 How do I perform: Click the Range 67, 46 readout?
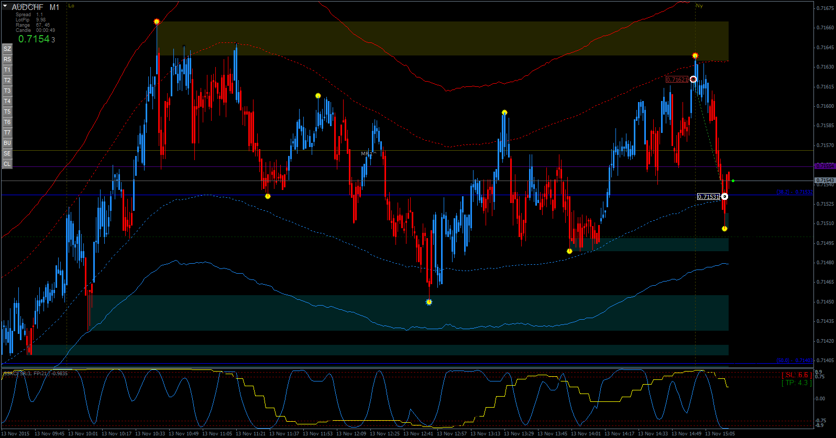click(x=32, y=25)
